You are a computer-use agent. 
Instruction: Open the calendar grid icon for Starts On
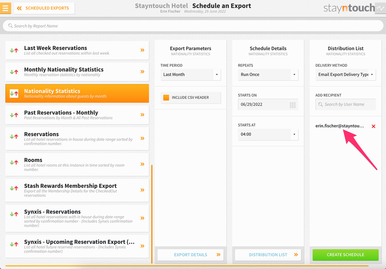292,105
